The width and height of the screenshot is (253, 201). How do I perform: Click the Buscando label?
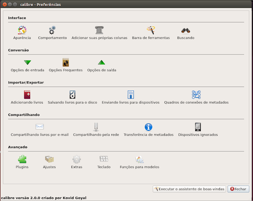186,38
